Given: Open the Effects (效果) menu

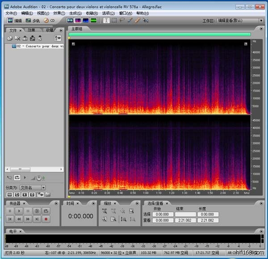Looking at the screenshot, I should point(59,13).
